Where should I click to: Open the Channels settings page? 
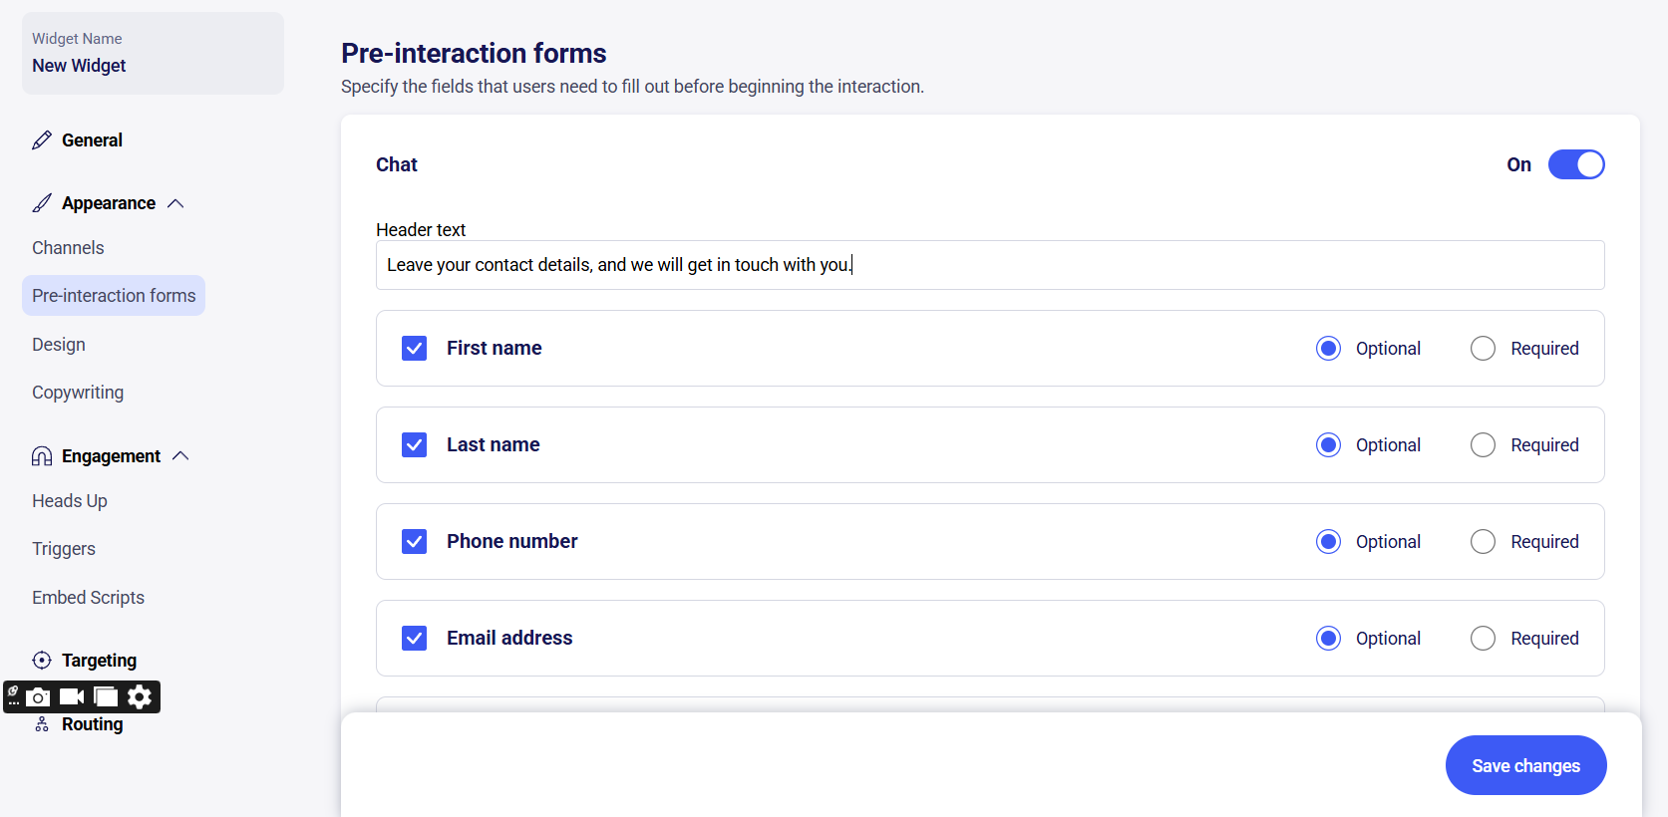pyautogui.click(x=68, y=248)
